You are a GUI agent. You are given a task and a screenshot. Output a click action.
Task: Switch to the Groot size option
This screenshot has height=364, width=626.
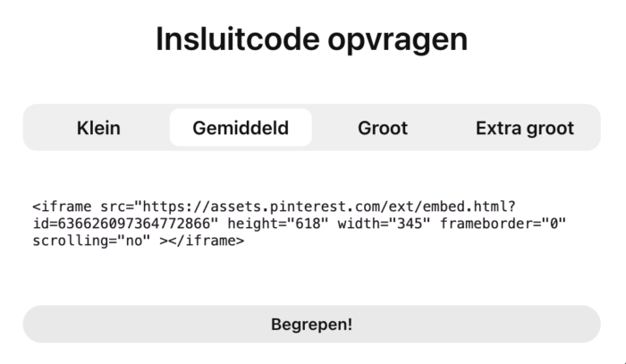(383, 128)
